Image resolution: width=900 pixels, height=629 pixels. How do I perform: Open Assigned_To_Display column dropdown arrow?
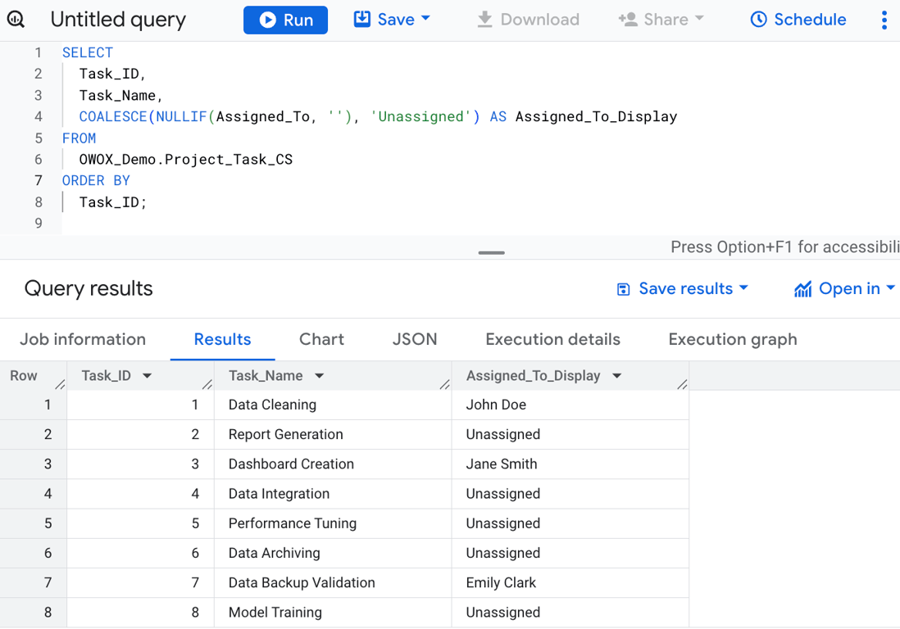pyautogui.click(x=616, y=376)
